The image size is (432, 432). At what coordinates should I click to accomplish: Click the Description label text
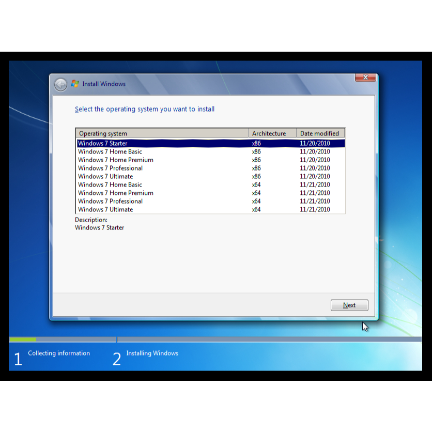click(x=91, y=220)
